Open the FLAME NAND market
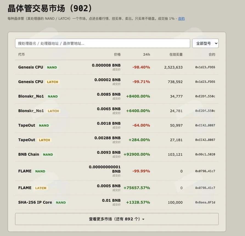This screenshot has height=236, width=245. (117, 171)
